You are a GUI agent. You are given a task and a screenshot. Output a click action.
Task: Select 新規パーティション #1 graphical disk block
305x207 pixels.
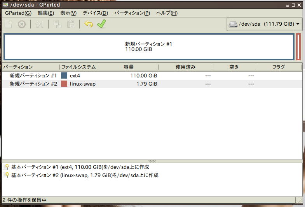(149, 47)
